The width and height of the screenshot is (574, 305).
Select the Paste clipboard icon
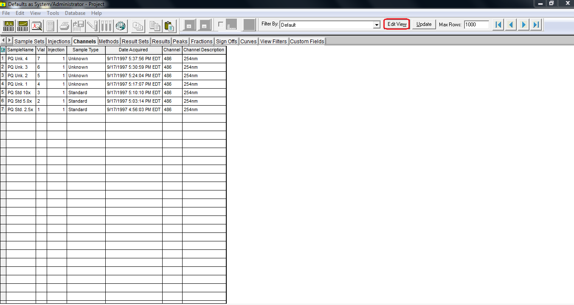pos(169,25)
